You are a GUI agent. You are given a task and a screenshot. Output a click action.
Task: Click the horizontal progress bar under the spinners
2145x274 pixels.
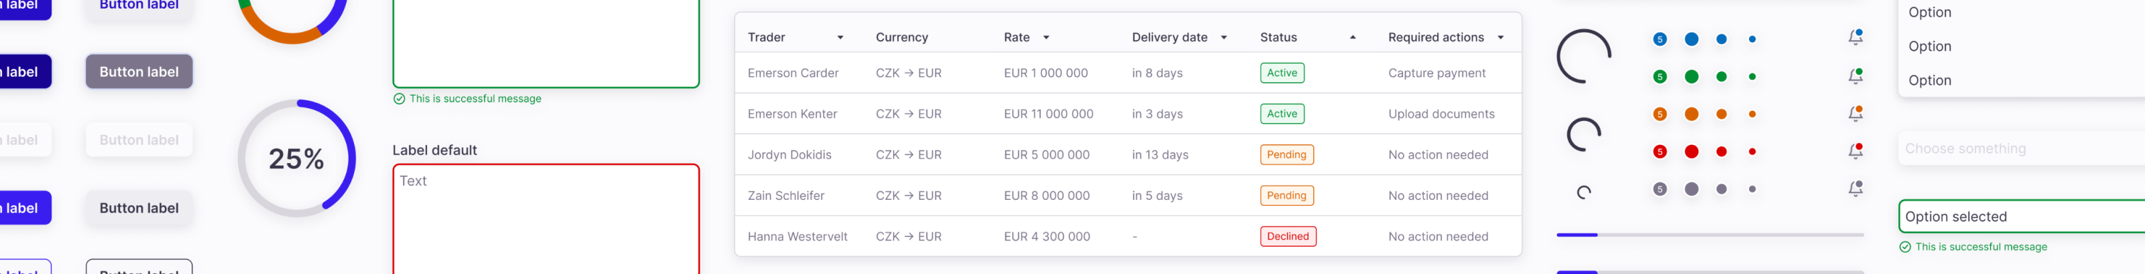pyautogui.click(x=1709, y=235)
